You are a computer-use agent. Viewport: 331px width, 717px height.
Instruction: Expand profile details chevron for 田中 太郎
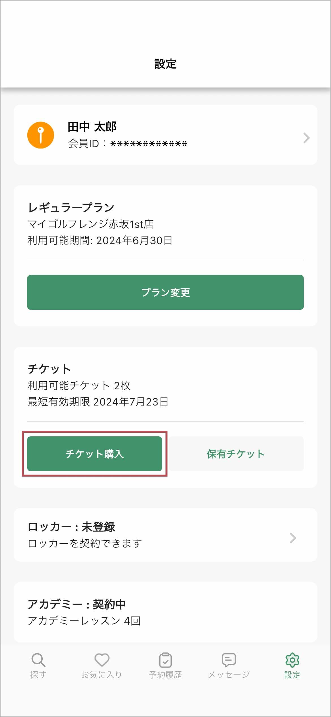pos(306,138)
